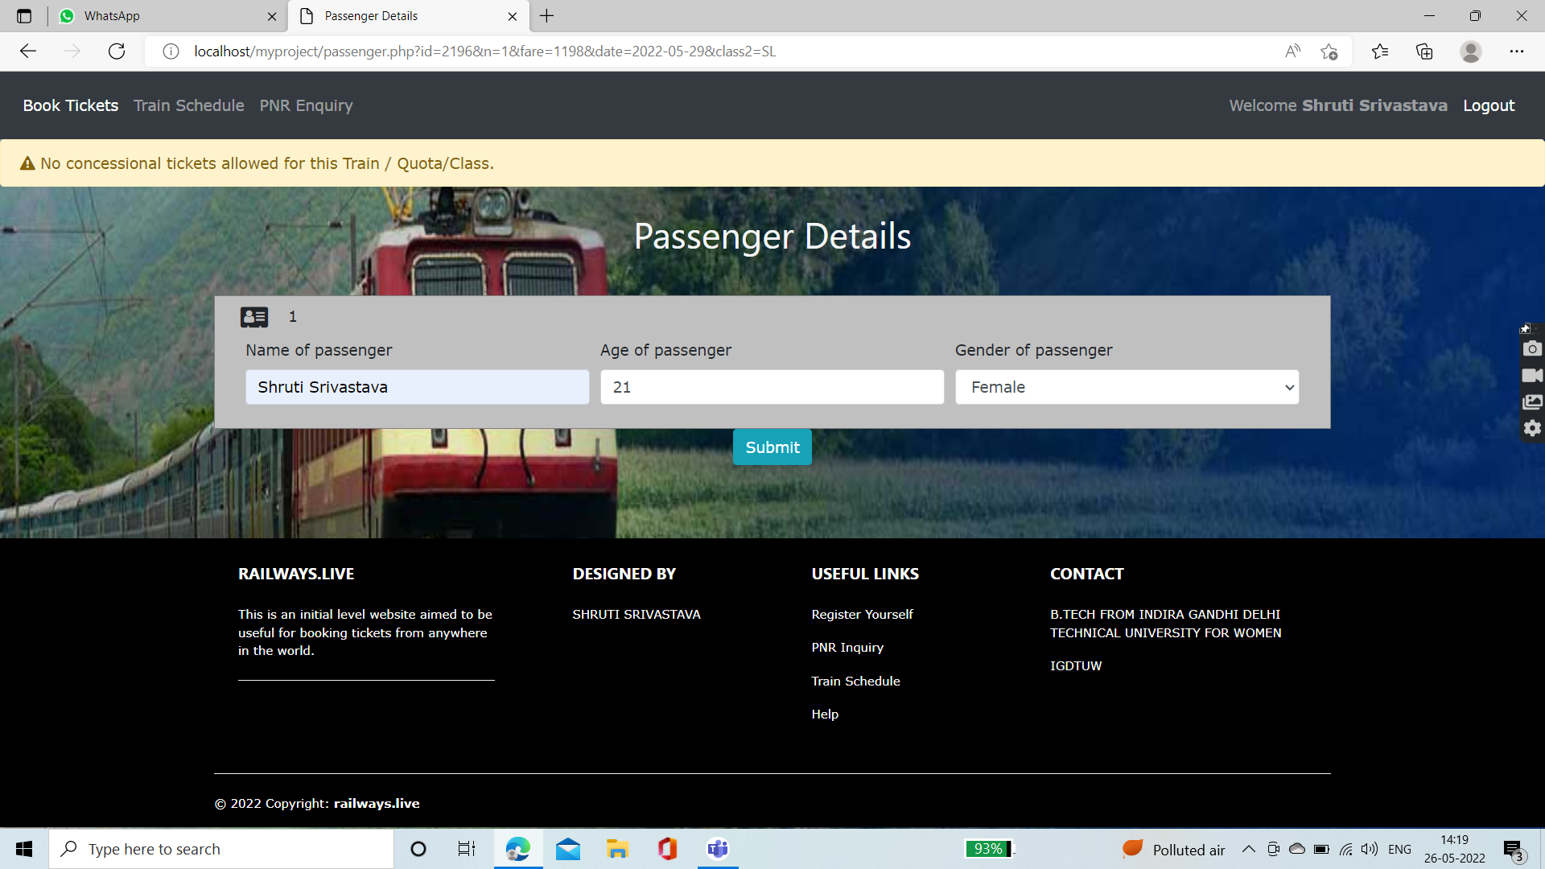Add this page to favorites via star icon
Viewport: 1545px width, 869px height.
tap(1329, 51)
